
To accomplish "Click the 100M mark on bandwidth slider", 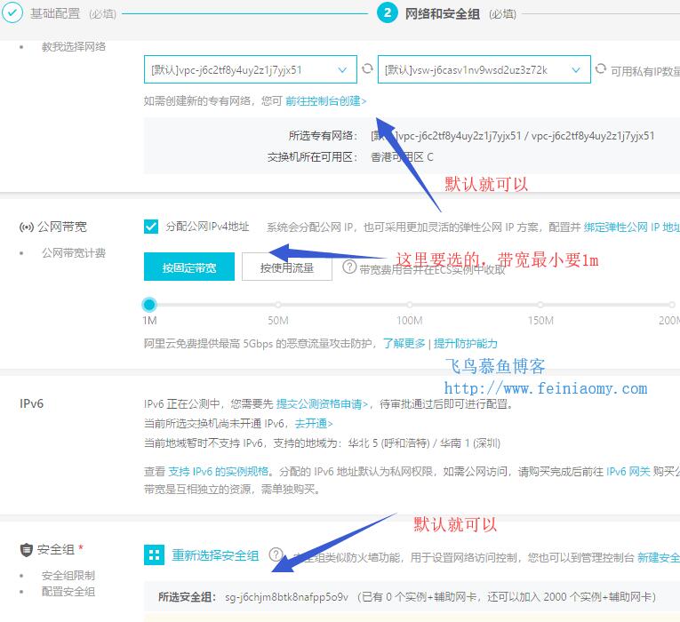I will [409, 305].
